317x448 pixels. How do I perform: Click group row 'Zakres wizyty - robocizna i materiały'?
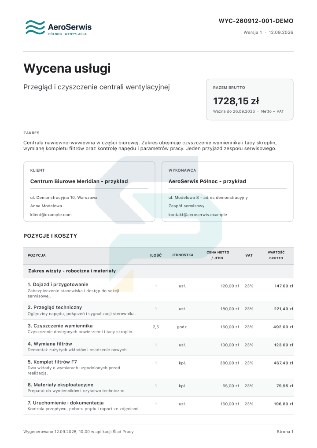coord(158,271)
